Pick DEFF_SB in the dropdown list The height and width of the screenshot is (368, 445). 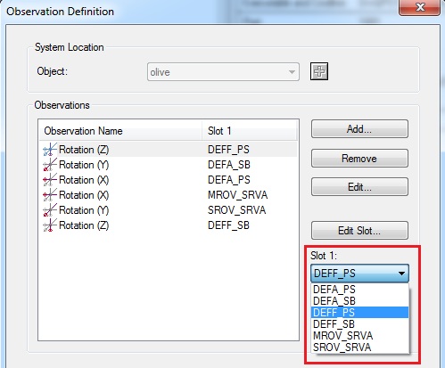tap(360, 324)
